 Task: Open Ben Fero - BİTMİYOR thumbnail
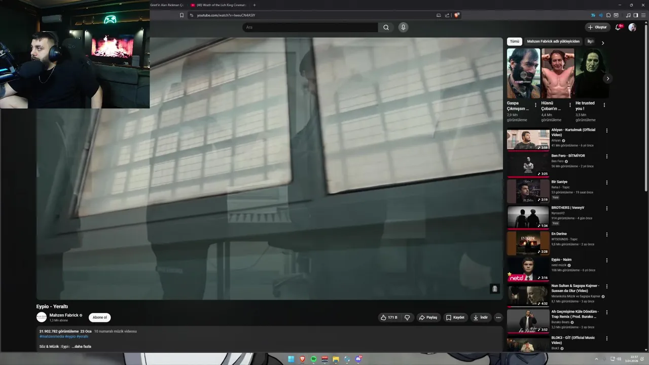tap(528, 166)
